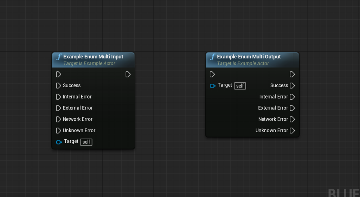Click the Target object pin on Example Enum Multi Output
Image resolution: width=360 pixels, height=197 pixels.
213,86
